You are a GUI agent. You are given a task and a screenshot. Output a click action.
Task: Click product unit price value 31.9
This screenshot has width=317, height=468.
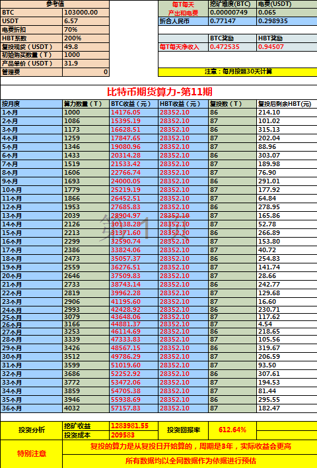tap(86, 64)
